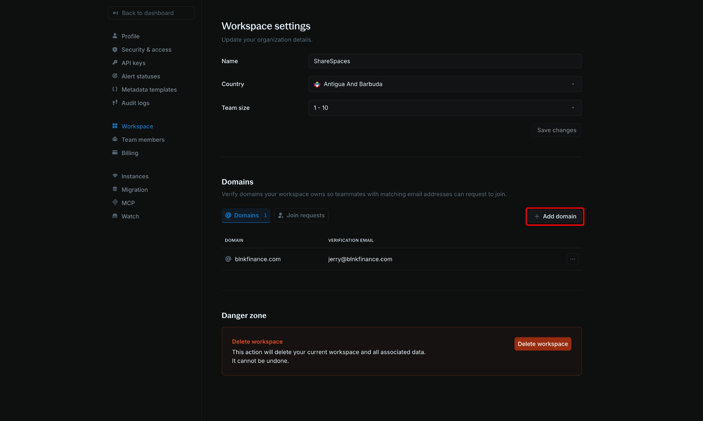Click the Alert statuses icon
The height and width of the screenshot is (421, 703).
(115, 76)
